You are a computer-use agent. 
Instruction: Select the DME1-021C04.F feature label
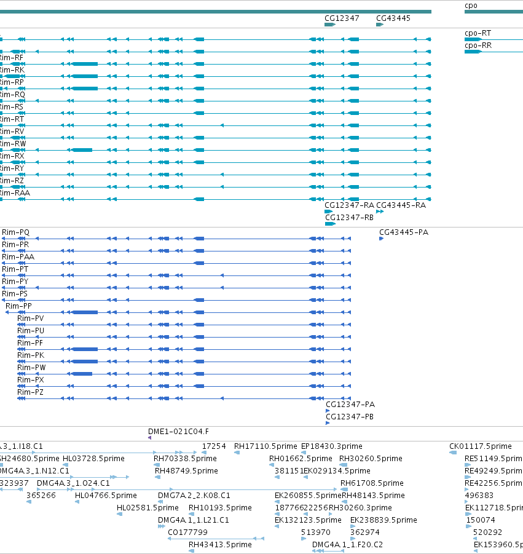click(178, 432)
